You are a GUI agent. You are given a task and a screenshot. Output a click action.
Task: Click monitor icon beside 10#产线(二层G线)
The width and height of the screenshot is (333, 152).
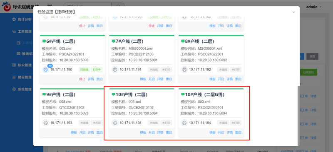pos(183,94)
